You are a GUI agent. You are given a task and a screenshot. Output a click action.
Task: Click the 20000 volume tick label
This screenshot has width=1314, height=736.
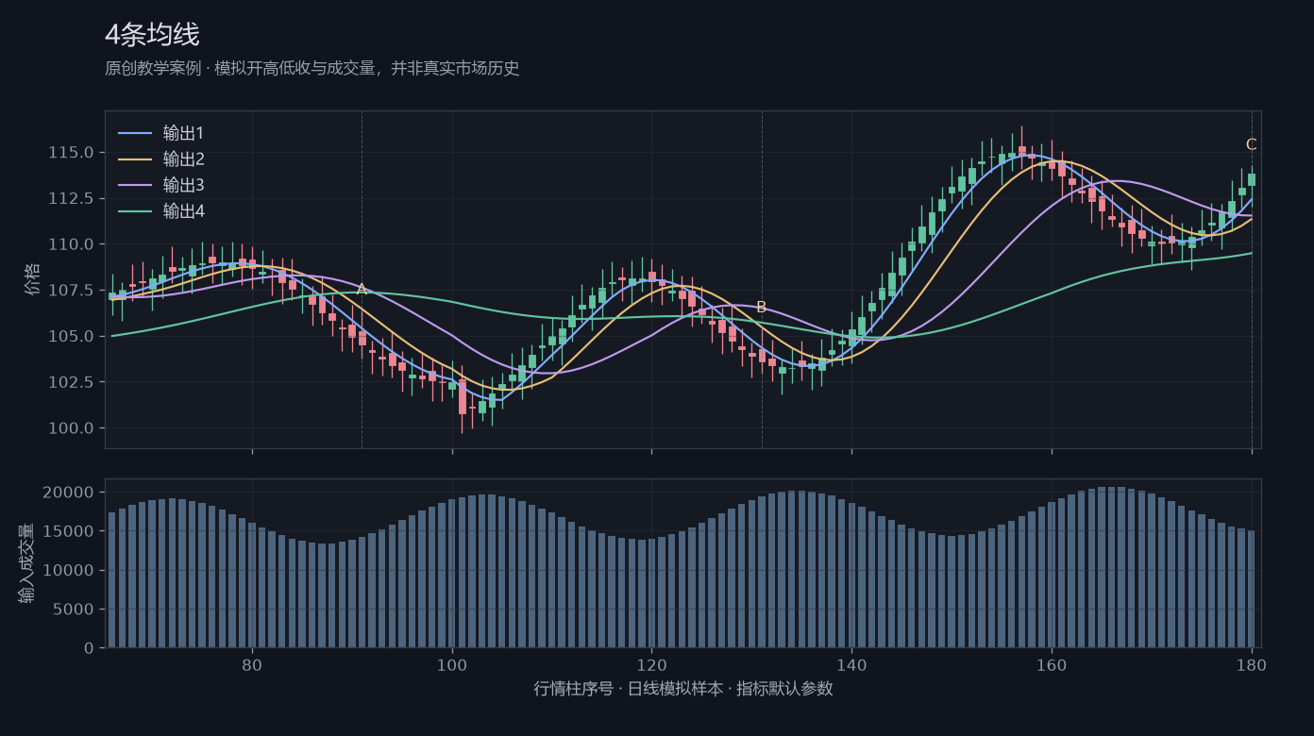[70, 493]
